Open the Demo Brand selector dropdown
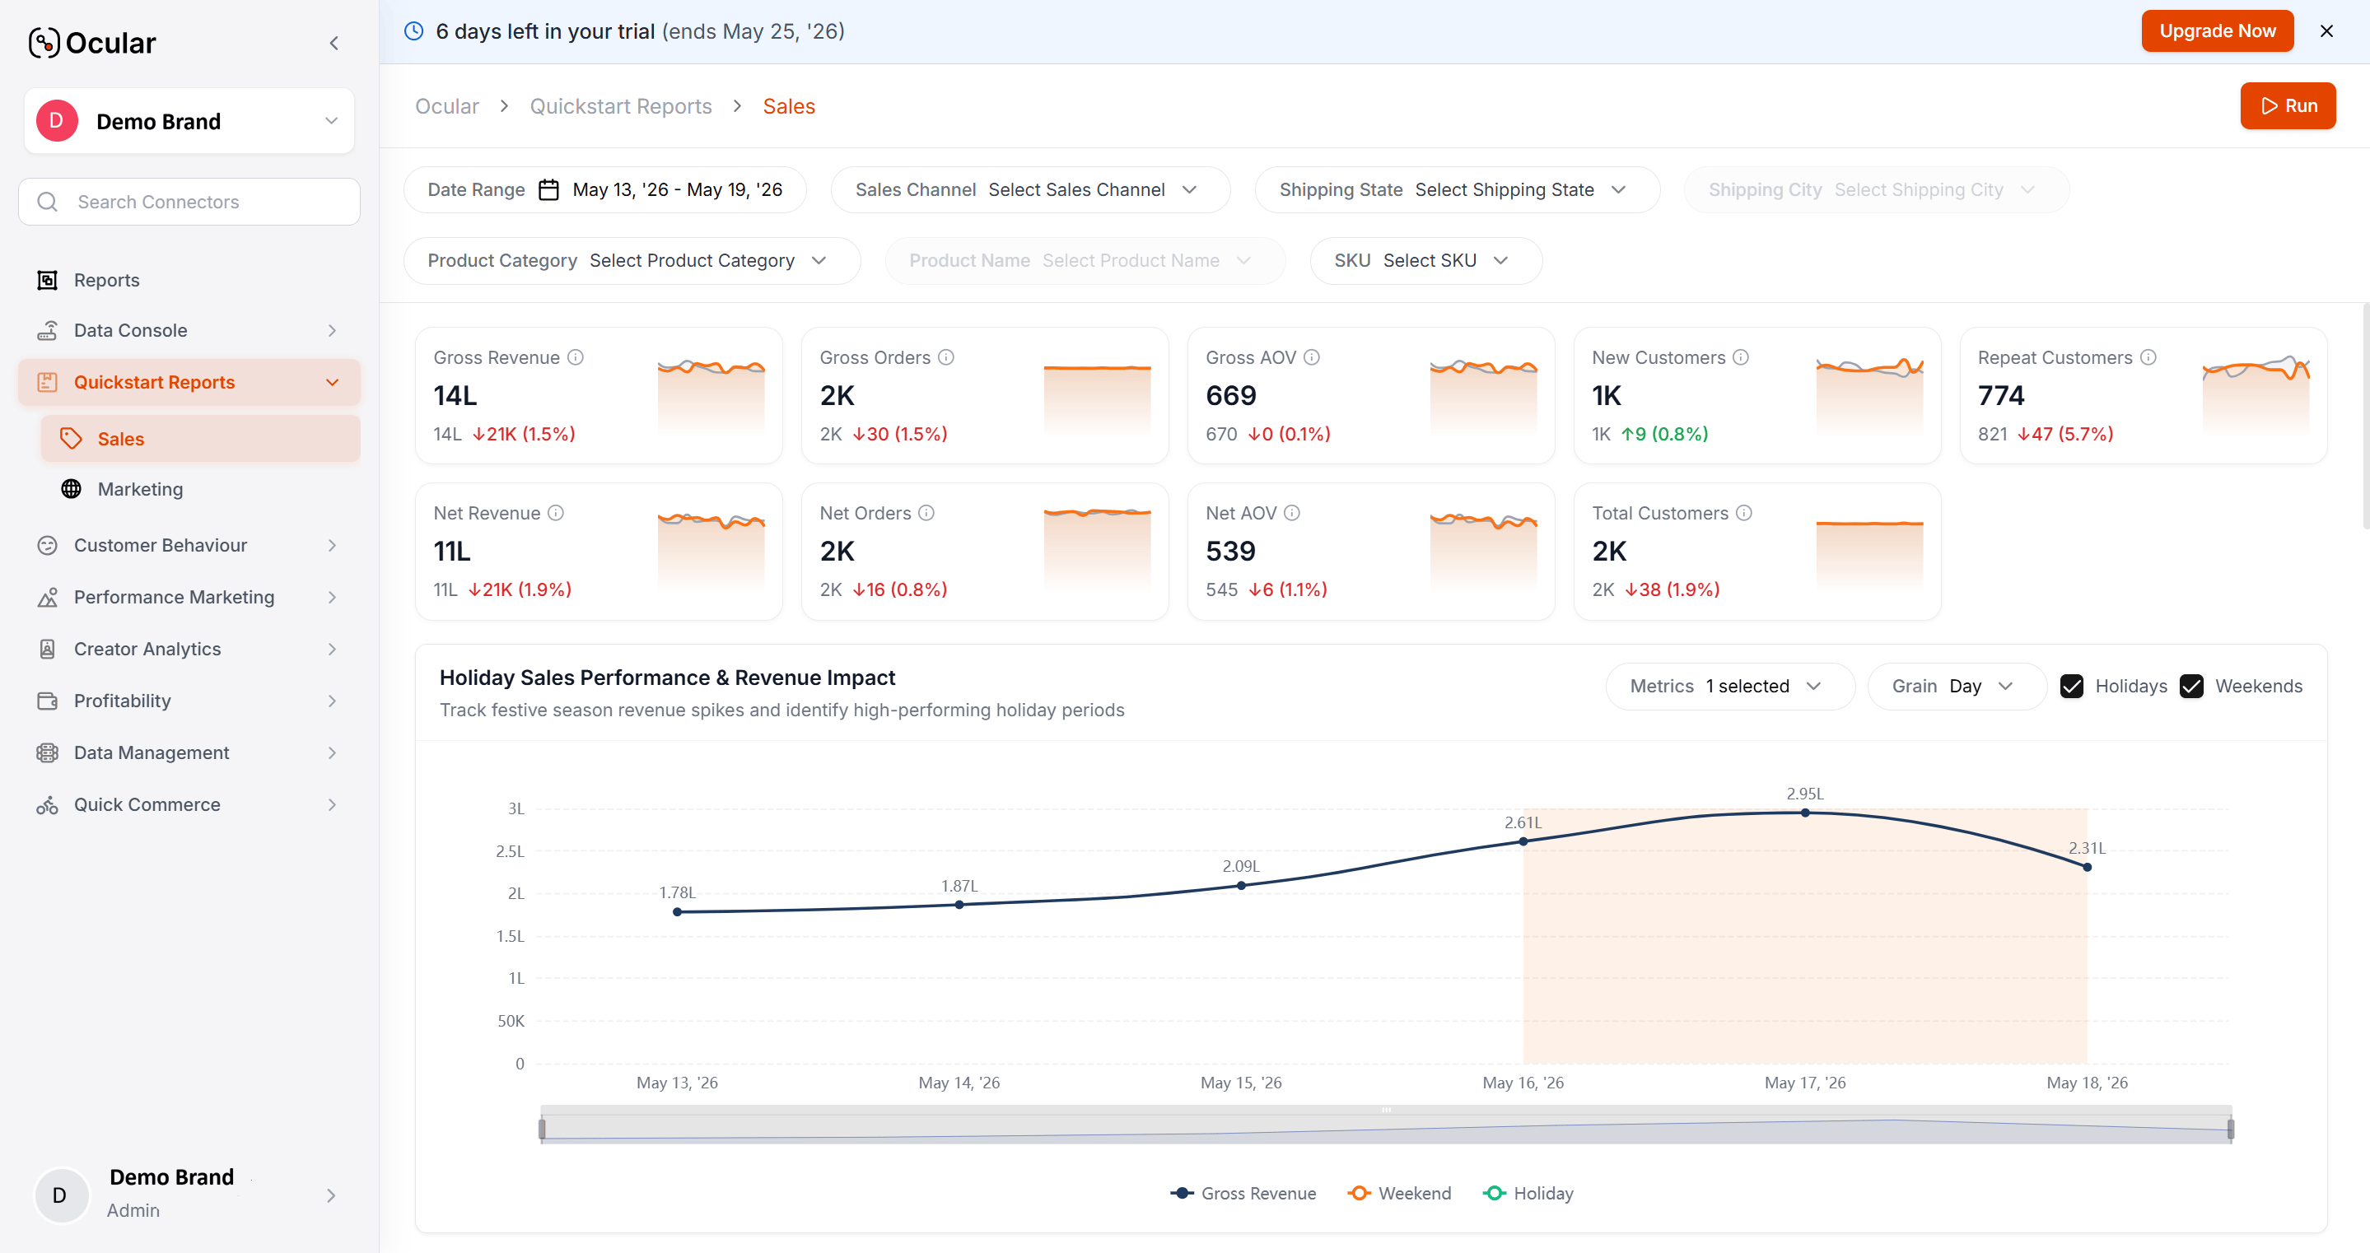Image resolution: width=2370 pixels, height=1253 pixels. pyautogui.click(x=189, y=122)
